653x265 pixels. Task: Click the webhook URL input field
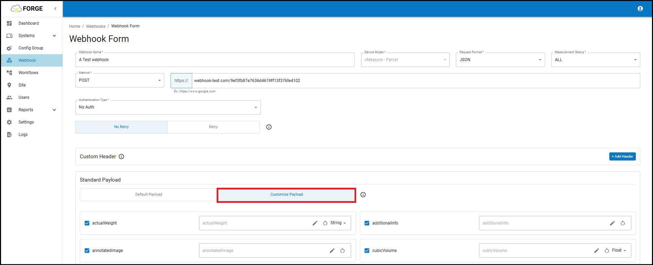point(416,81)
